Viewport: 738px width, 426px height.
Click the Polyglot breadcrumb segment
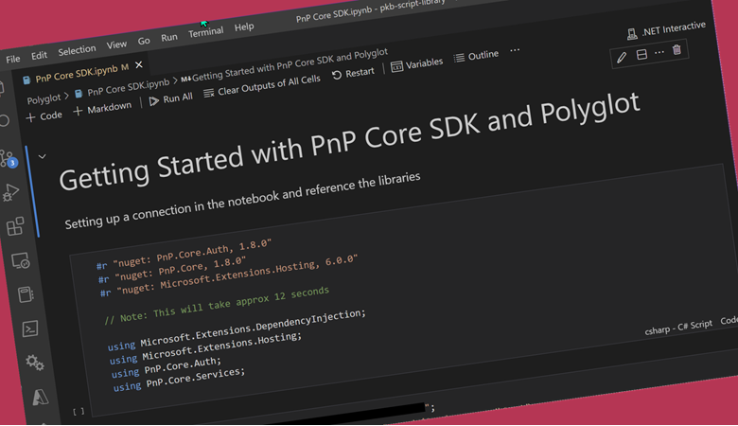[44, 99]
